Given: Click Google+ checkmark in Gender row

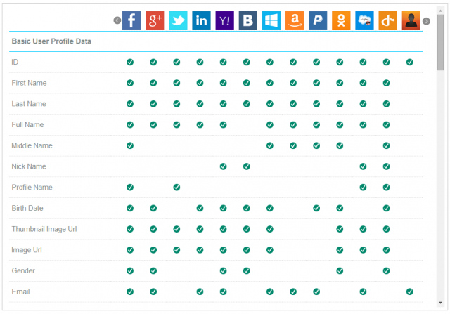Looking at the screenshot, I should pos(153,270).
